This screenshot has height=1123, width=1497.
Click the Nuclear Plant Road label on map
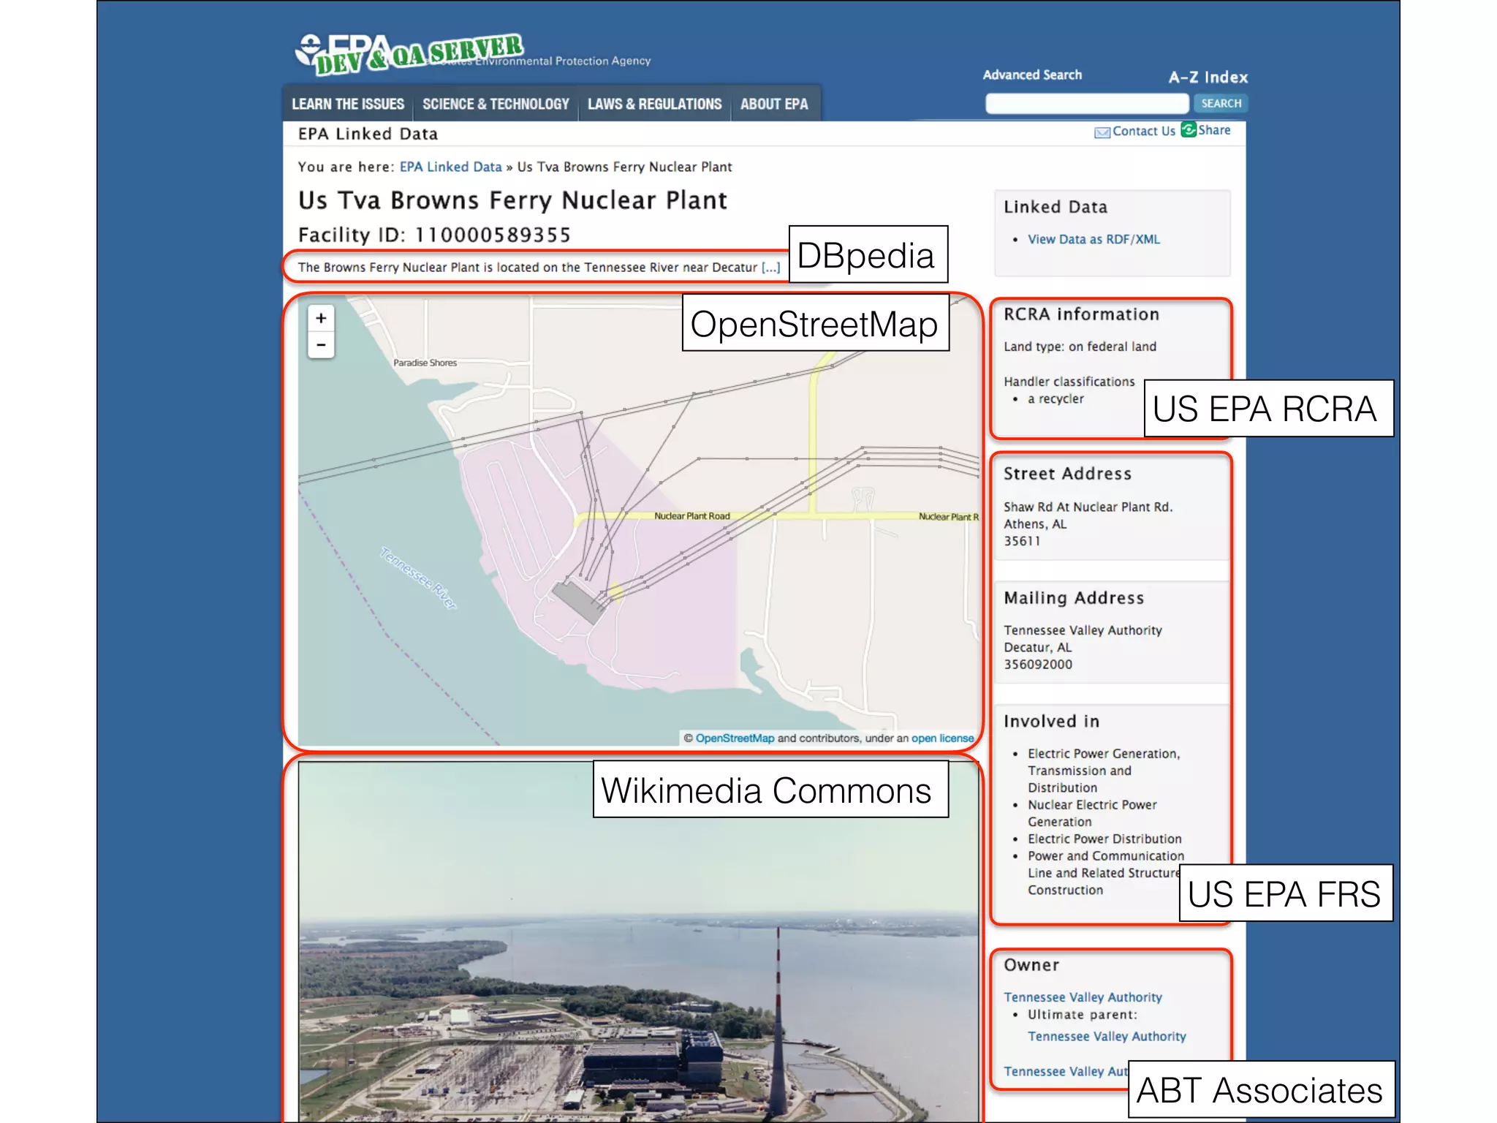(x=691, y=516)
